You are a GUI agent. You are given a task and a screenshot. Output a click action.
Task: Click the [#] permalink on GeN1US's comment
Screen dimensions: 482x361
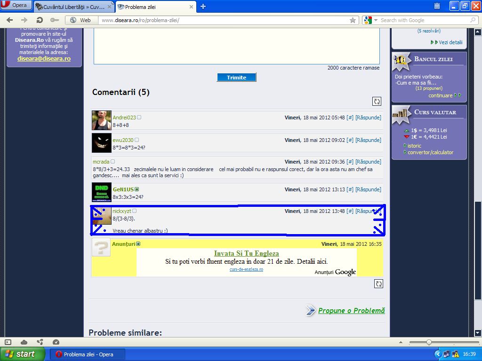click(350, 189)
